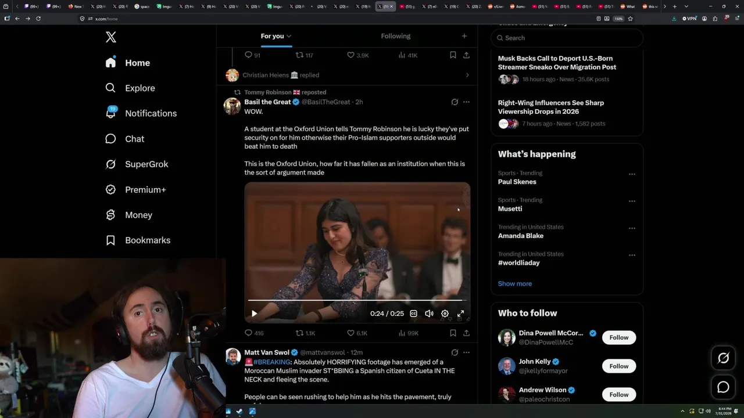Open more options for Matt Van Swol post

point(466,352)
